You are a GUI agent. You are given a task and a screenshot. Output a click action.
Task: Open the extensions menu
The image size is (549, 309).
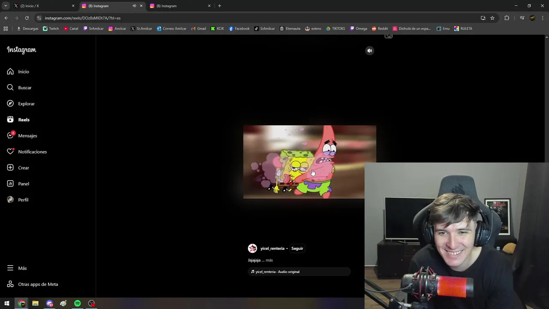(x=507, y=18)
